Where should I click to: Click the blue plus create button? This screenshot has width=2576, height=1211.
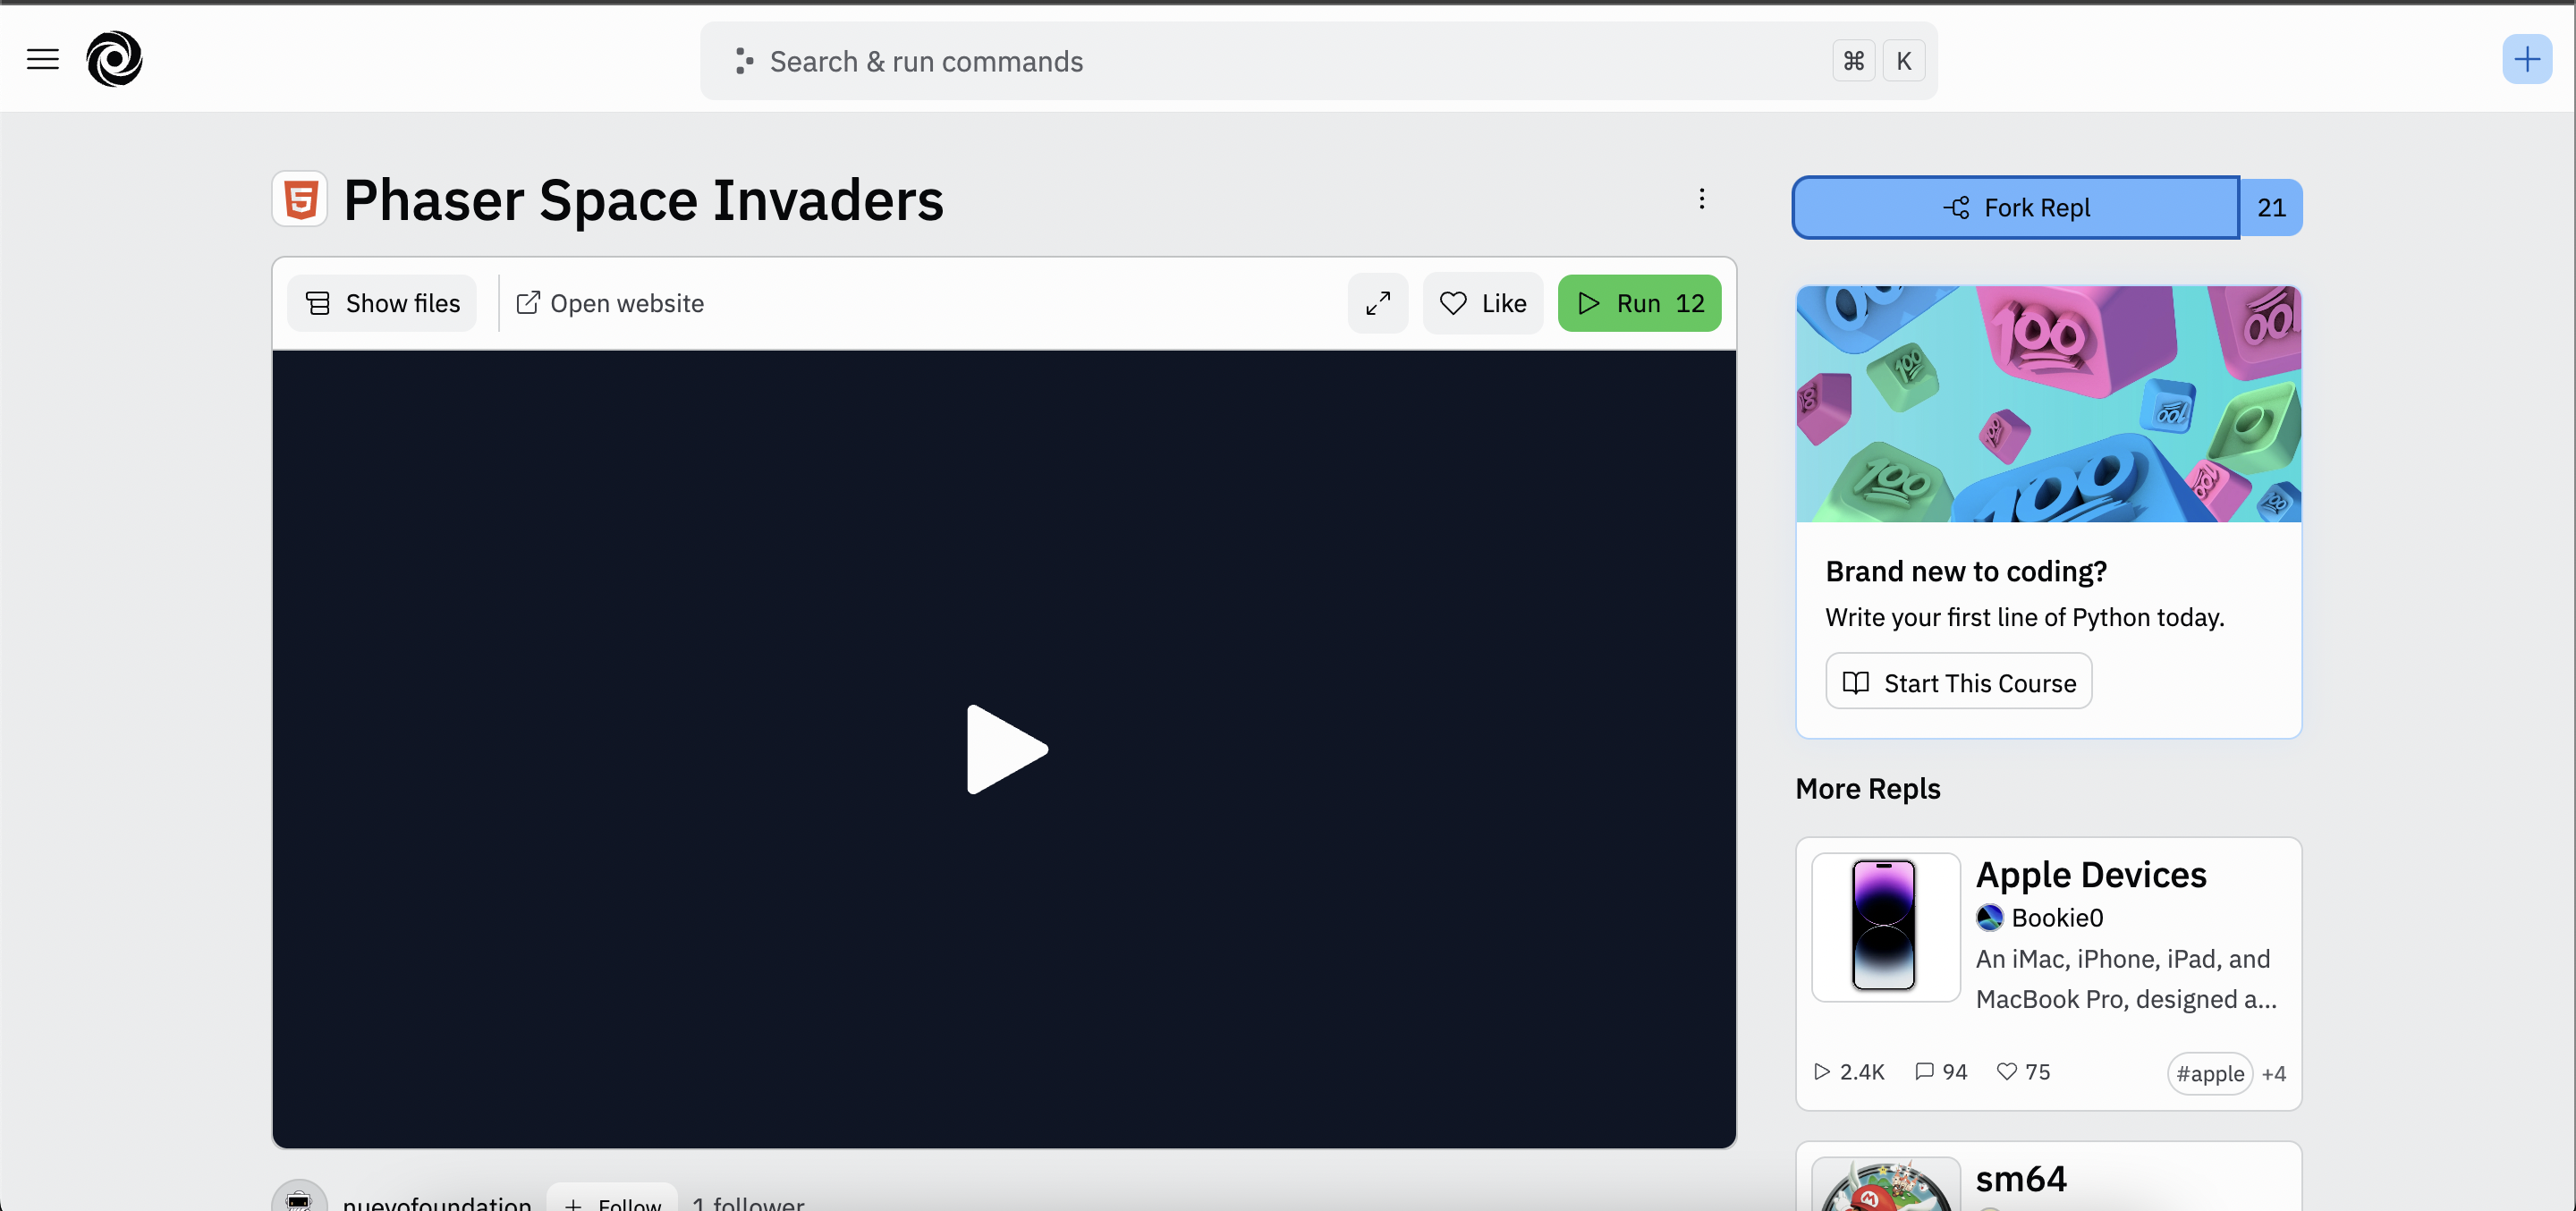[2526, 59]
